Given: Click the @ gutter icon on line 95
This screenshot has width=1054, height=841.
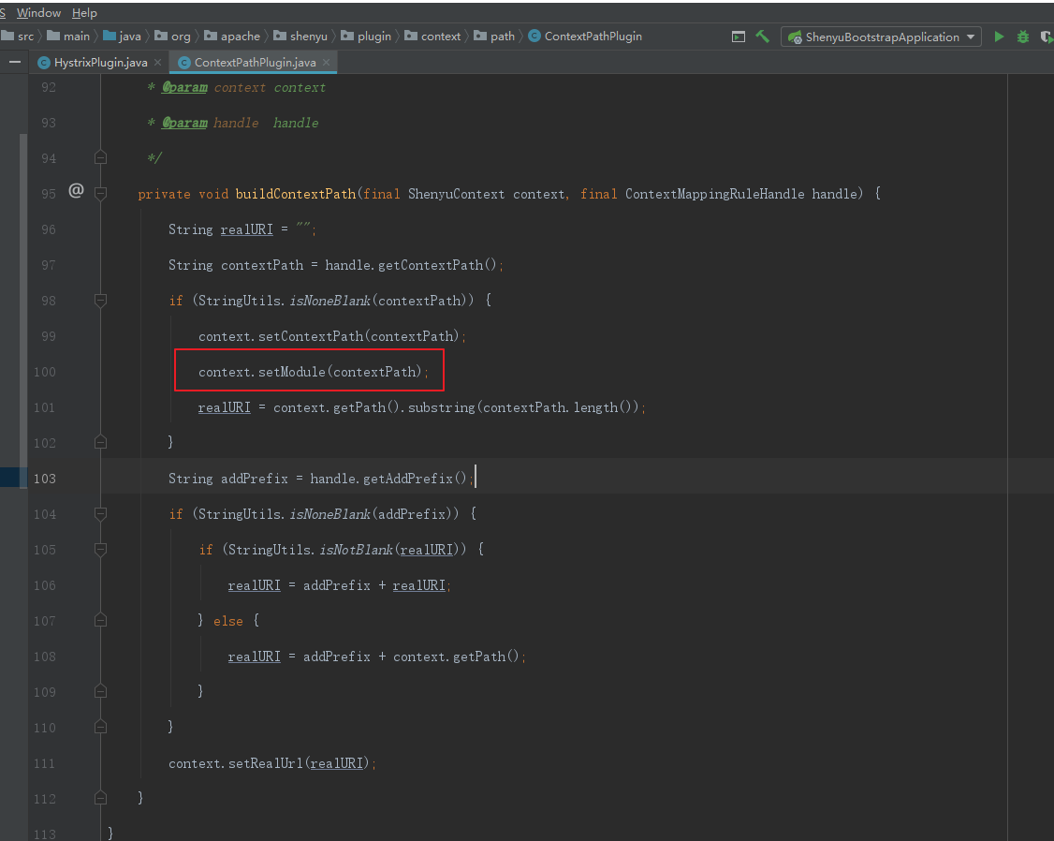Looking at the screenshot, I should (x=76, y=191).
